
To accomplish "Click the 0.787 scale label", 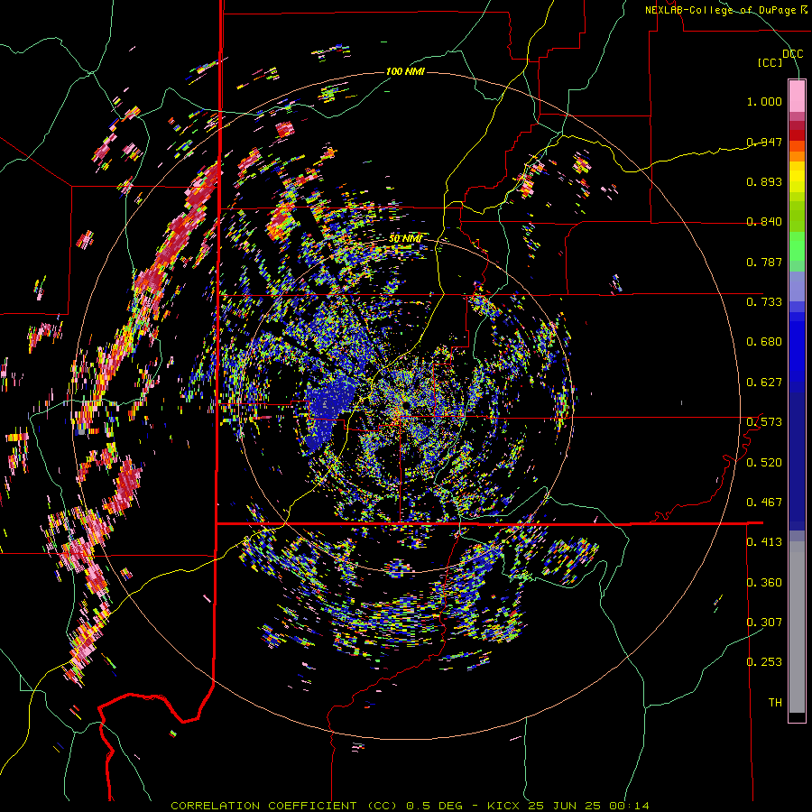I will point(764,262).
